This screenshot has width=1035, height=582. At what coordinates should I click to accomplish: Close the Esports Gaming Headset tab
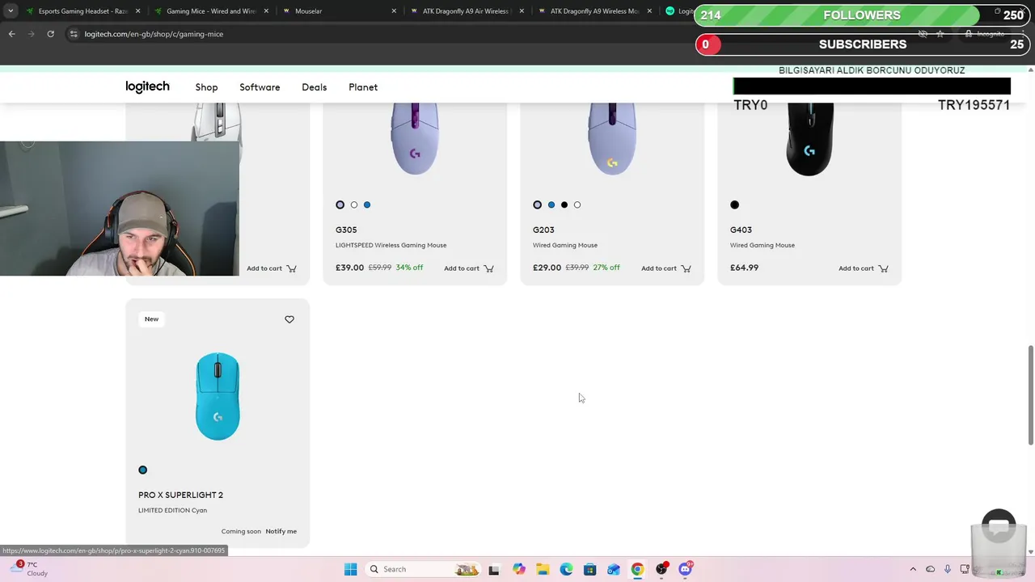(138, 11)
